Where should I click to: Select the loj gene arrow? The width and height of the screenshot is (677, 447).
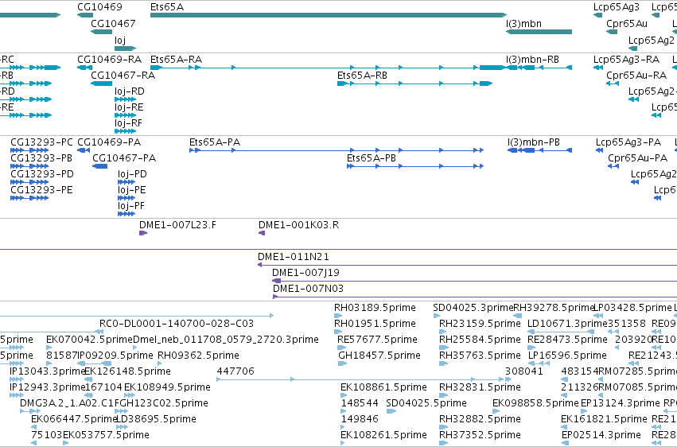[x=125, y=49]
